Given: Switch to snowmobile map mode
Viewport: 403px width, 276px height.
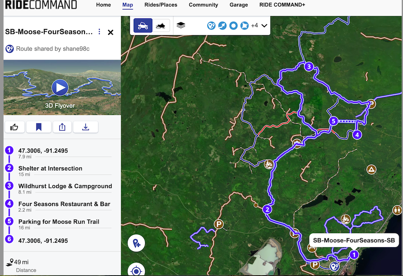Looking at the screenshot, I should point(161,25).
